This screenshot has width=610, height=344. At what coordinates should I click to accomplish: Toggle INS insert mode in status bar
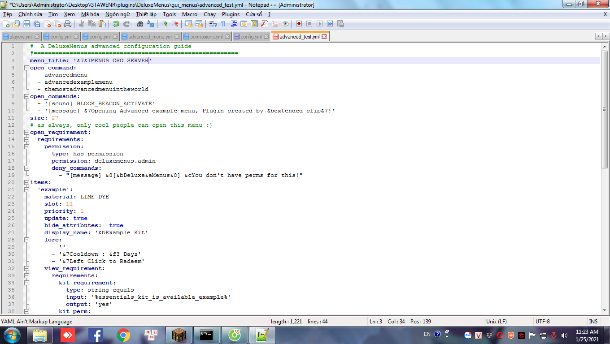(593, 321)
